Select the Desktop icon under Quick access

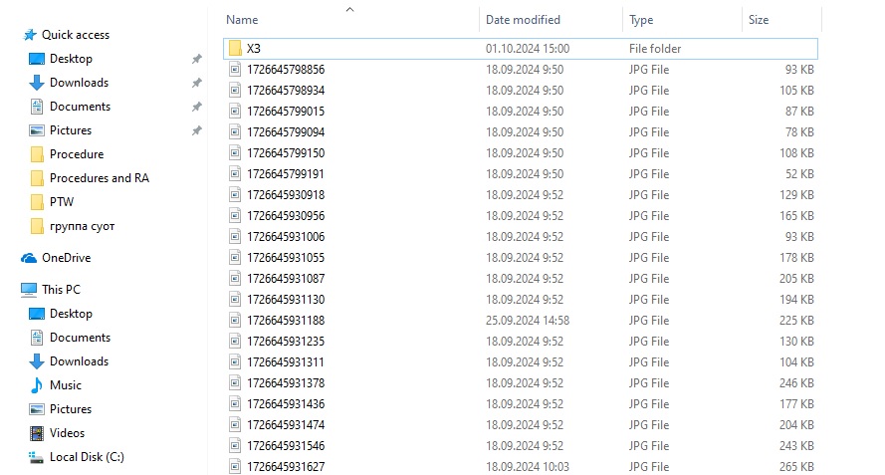[37, 59]
